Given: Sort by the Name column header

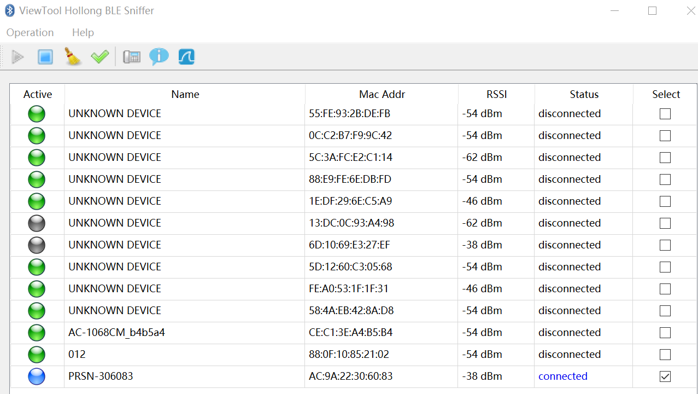Looking at the screenshot, I should tap(185, 95).
